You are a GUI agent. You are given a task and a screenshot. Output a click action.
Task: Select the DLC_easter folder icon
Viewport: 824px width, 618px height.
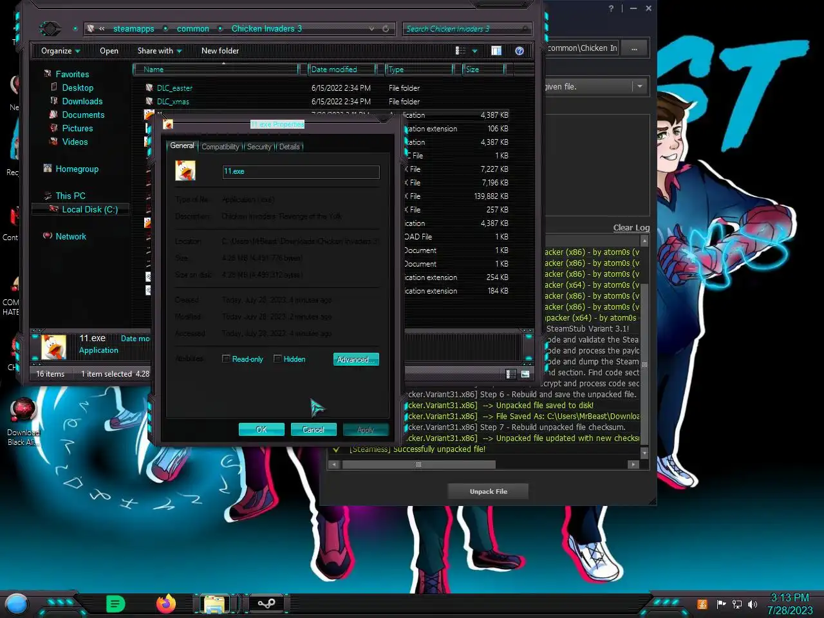(149, 88)
